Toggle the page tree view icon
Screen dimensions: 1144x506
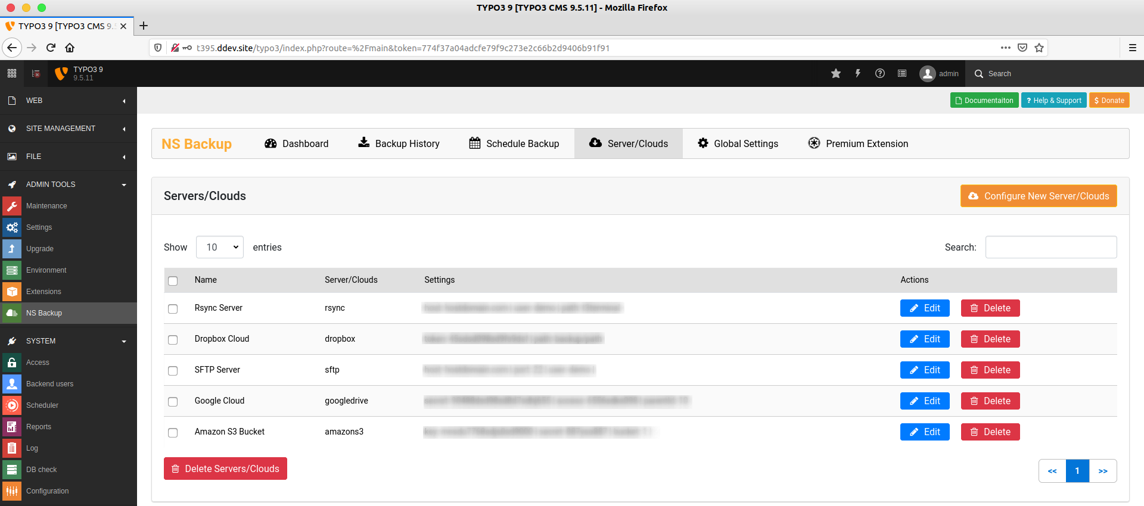pos(36,73)
